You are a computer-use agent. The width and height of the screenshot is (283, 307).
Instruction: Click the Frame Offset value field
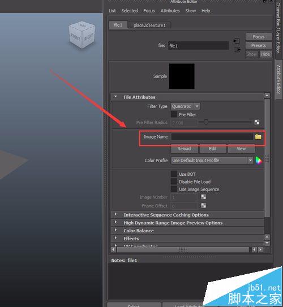[184, 206]
